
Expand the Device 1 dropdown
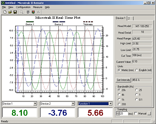[35, 104]
